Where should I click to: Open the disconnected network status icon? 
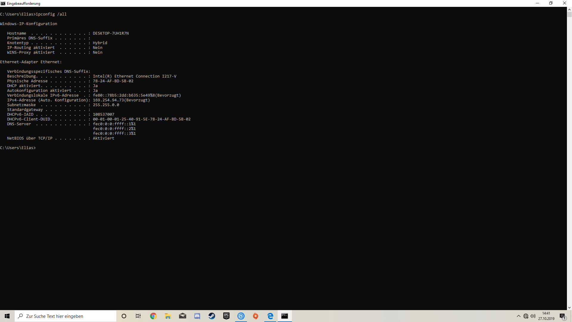526,316
